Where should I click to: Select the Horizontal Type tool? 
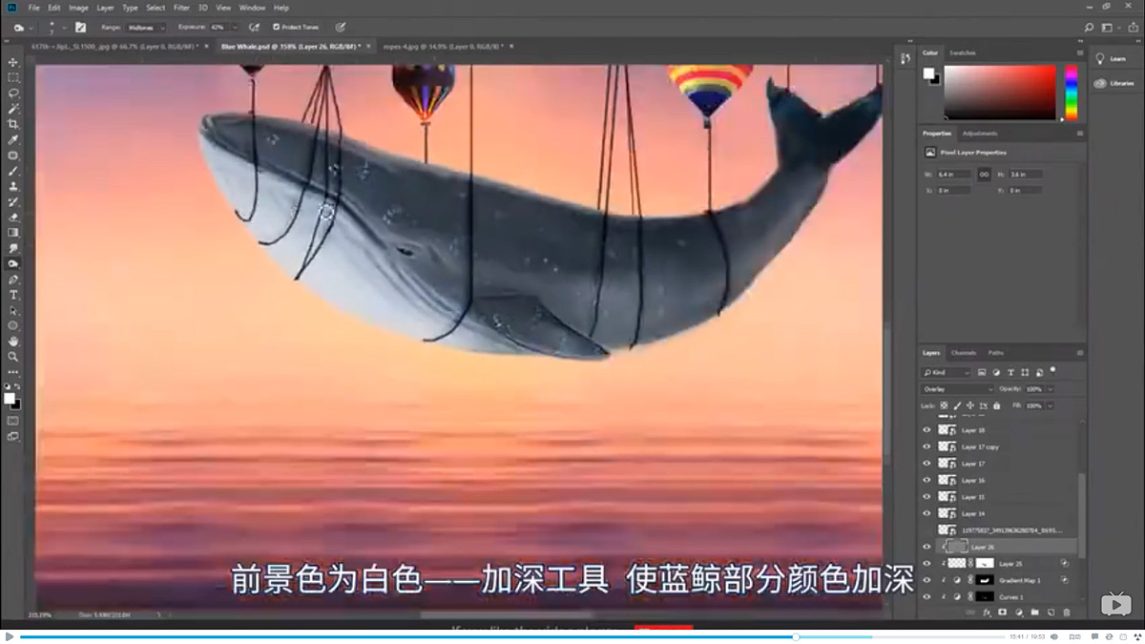pos(13,294)
